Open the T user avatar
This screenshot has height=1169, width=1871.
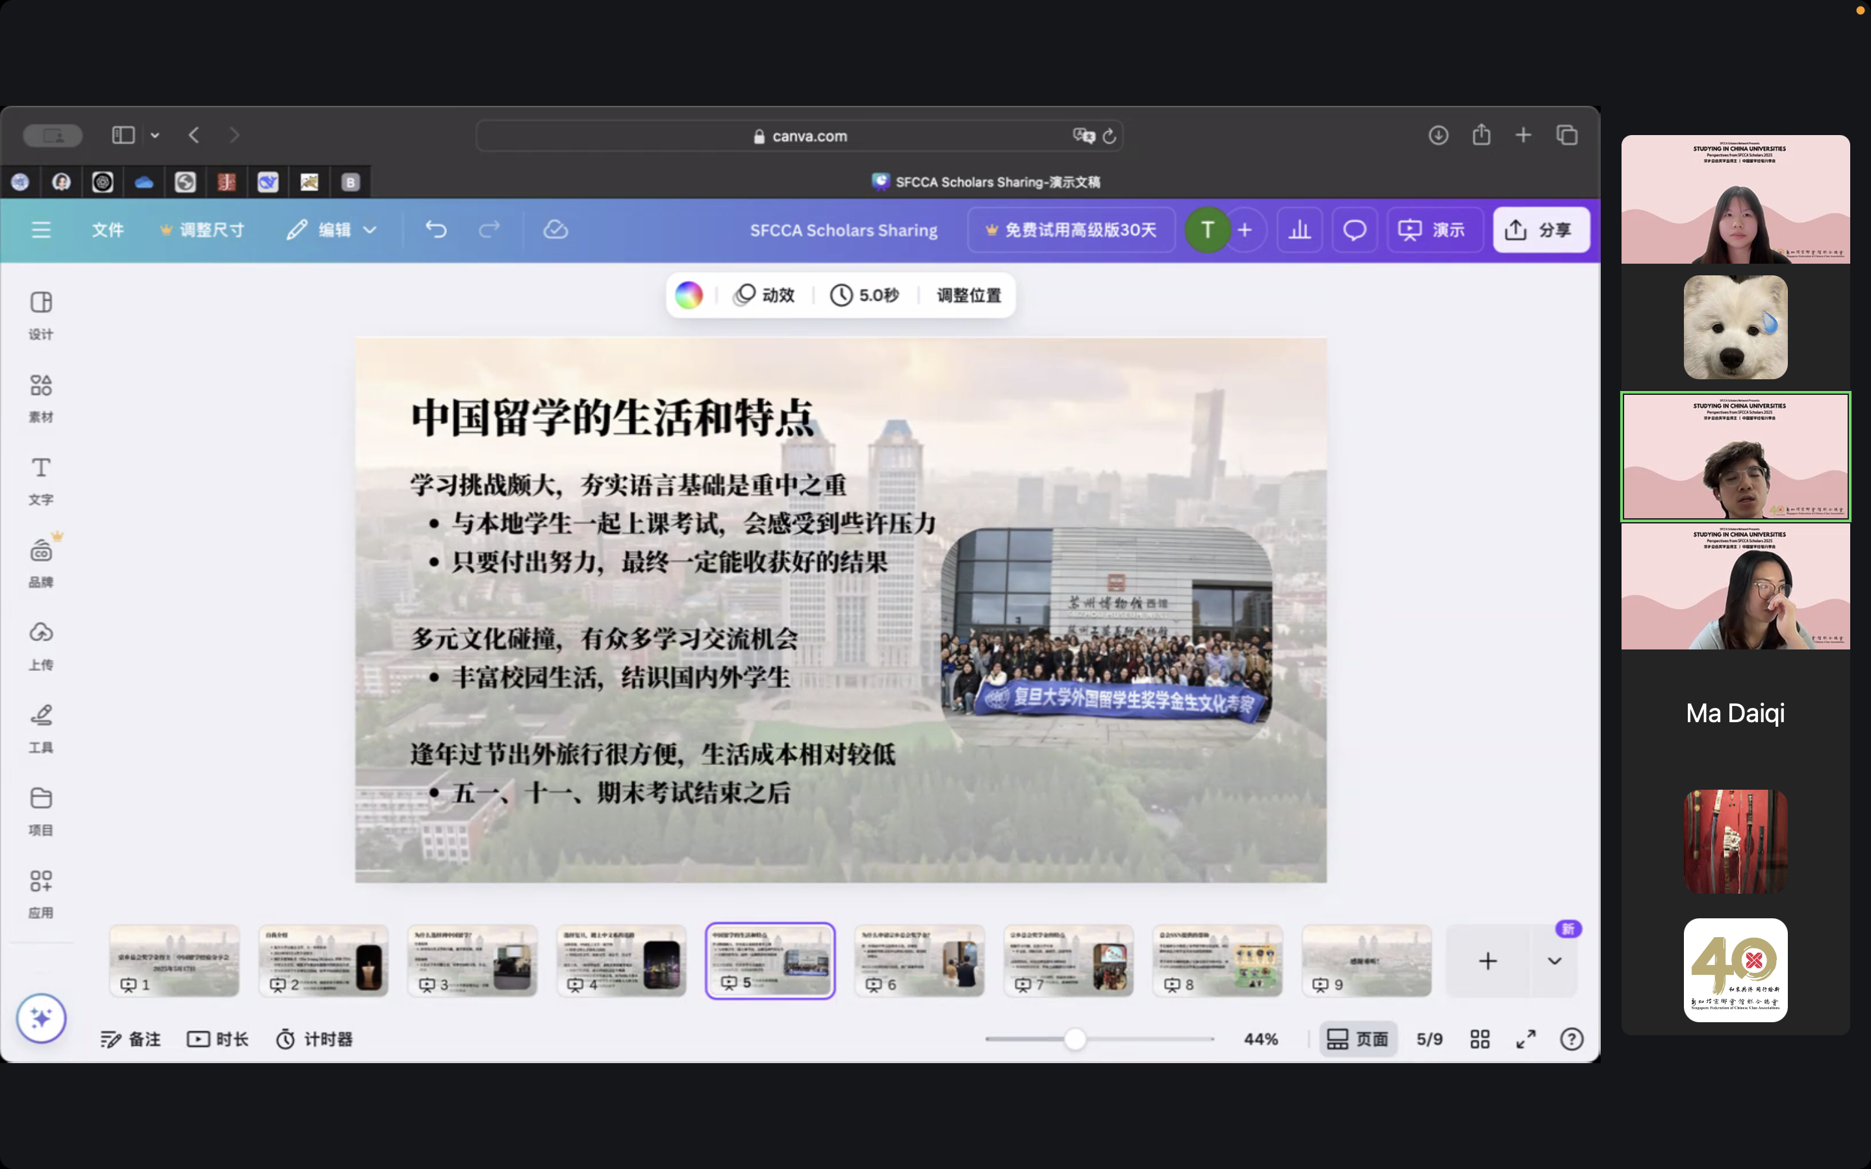1208,230
